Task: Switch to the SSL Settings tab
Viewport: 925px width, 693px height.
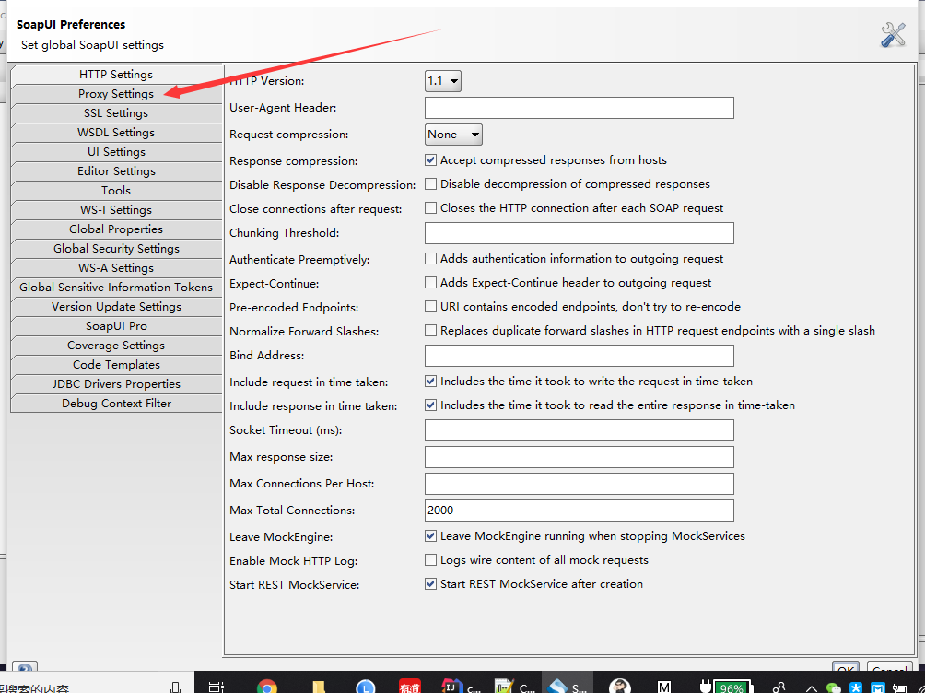Action: click(116, 113)
